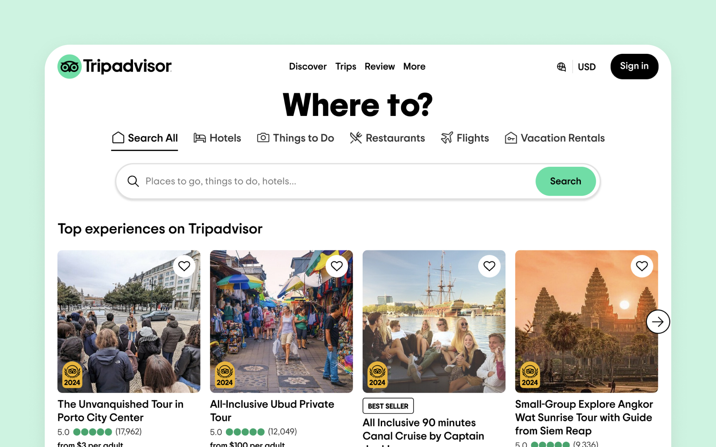Switch to the Hotels tab
716x447 pixels.
(x=217, y=138)
